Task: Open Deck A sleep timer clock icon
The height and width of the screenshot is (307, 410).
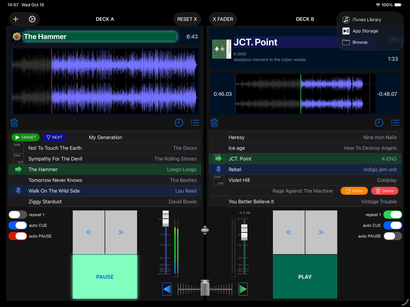Action: tap(179, 123)
